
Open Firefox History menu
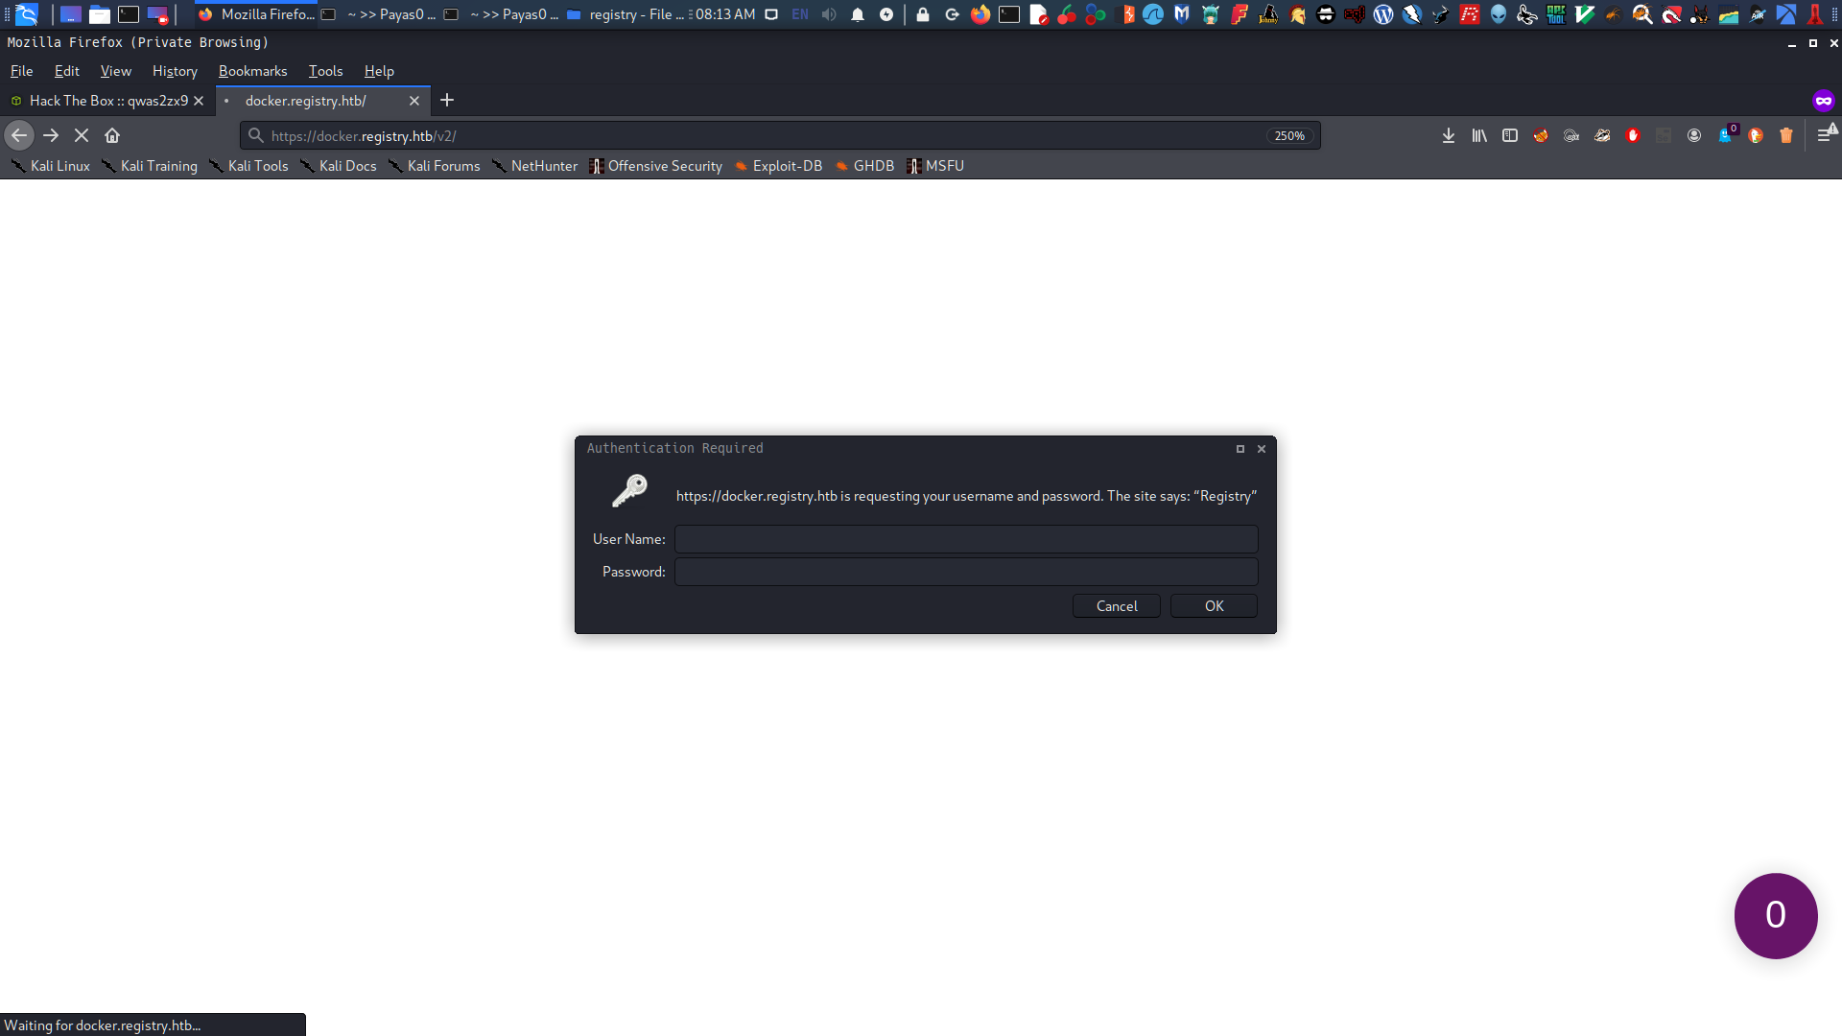[174, 70]
